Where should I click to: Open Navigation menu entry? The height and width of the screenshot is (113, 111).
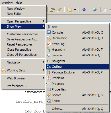[23, 62]
